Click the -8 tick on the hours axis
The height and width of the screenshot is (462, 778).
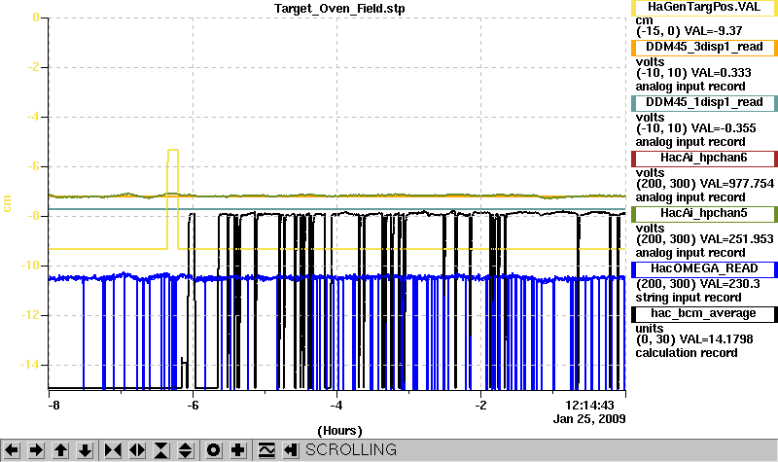pos(53,406)
